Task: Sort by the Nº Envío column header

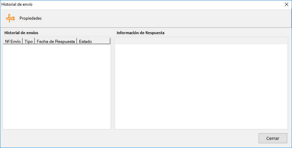Action: (13, 41)
